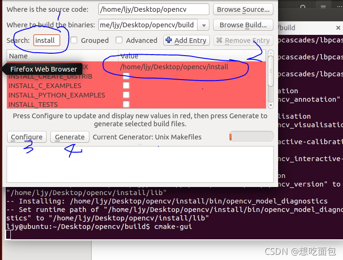Click the table scrollbar down arrow
This screenshot has width=343, height=260.
[271, 106]
